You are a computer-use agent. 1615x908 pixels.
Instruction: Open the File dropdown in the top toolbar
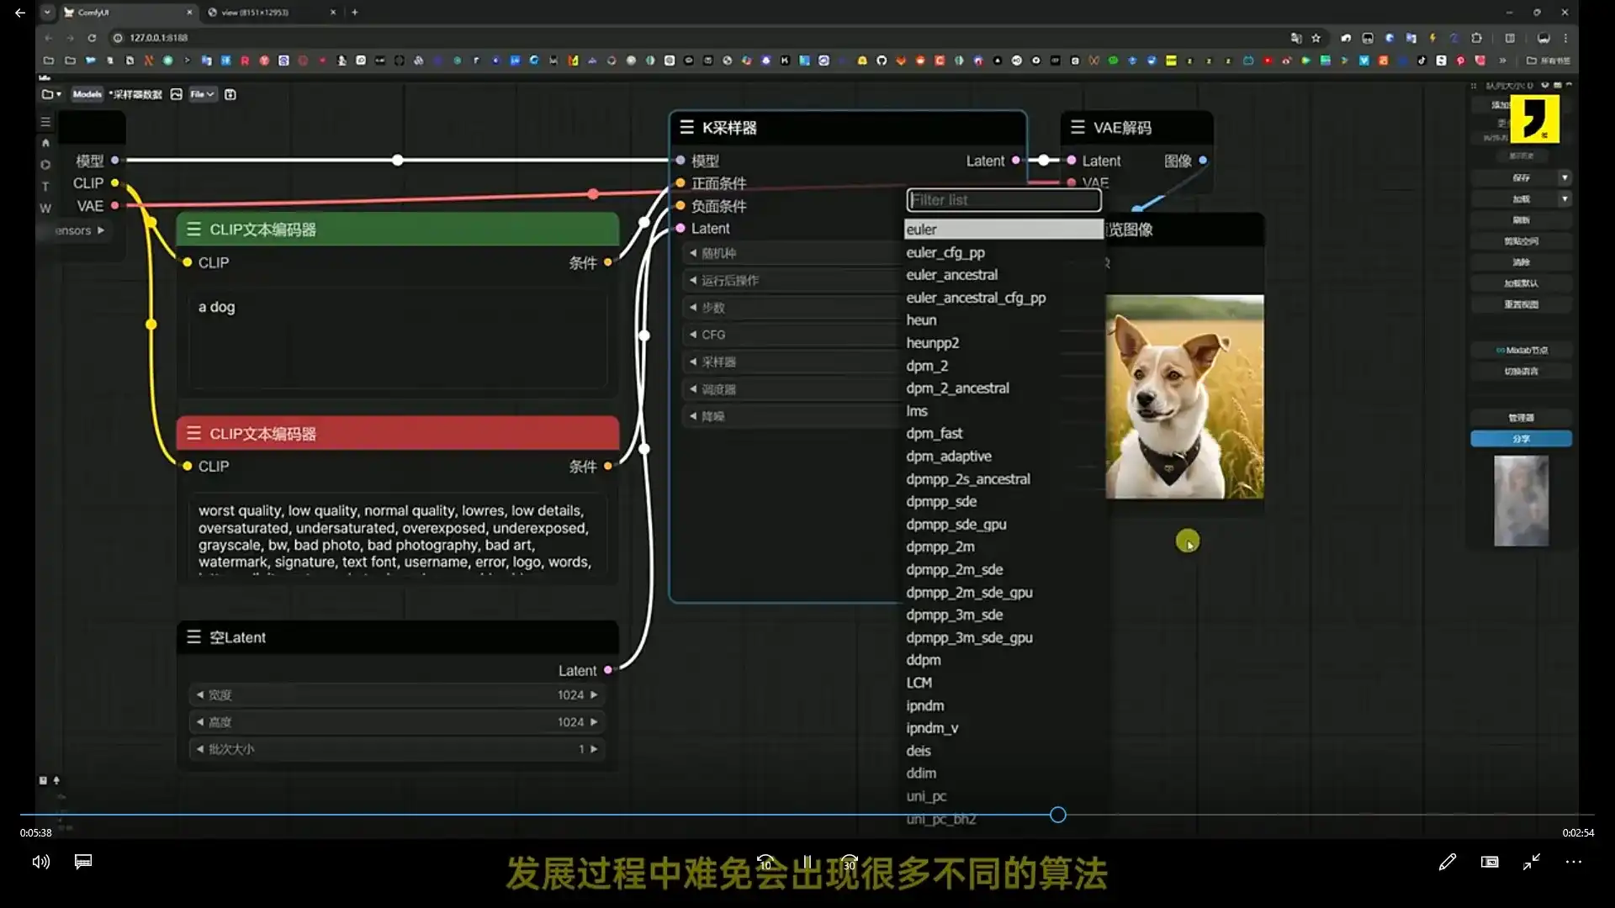[x=202, y=94]
